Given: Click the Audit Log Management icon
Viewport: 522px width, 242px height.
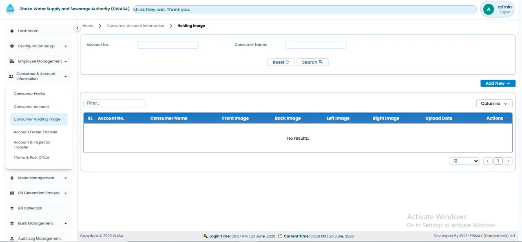Looking at the screenshot, I should (12, 238).
